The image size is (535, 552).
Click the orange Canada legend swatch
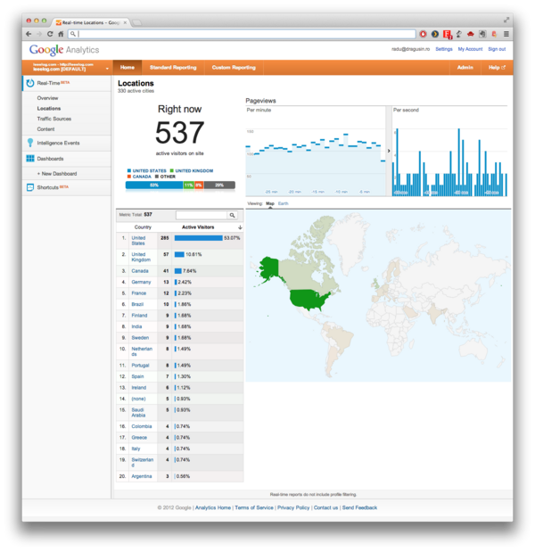pyautogui.click(x=129, y=177)
